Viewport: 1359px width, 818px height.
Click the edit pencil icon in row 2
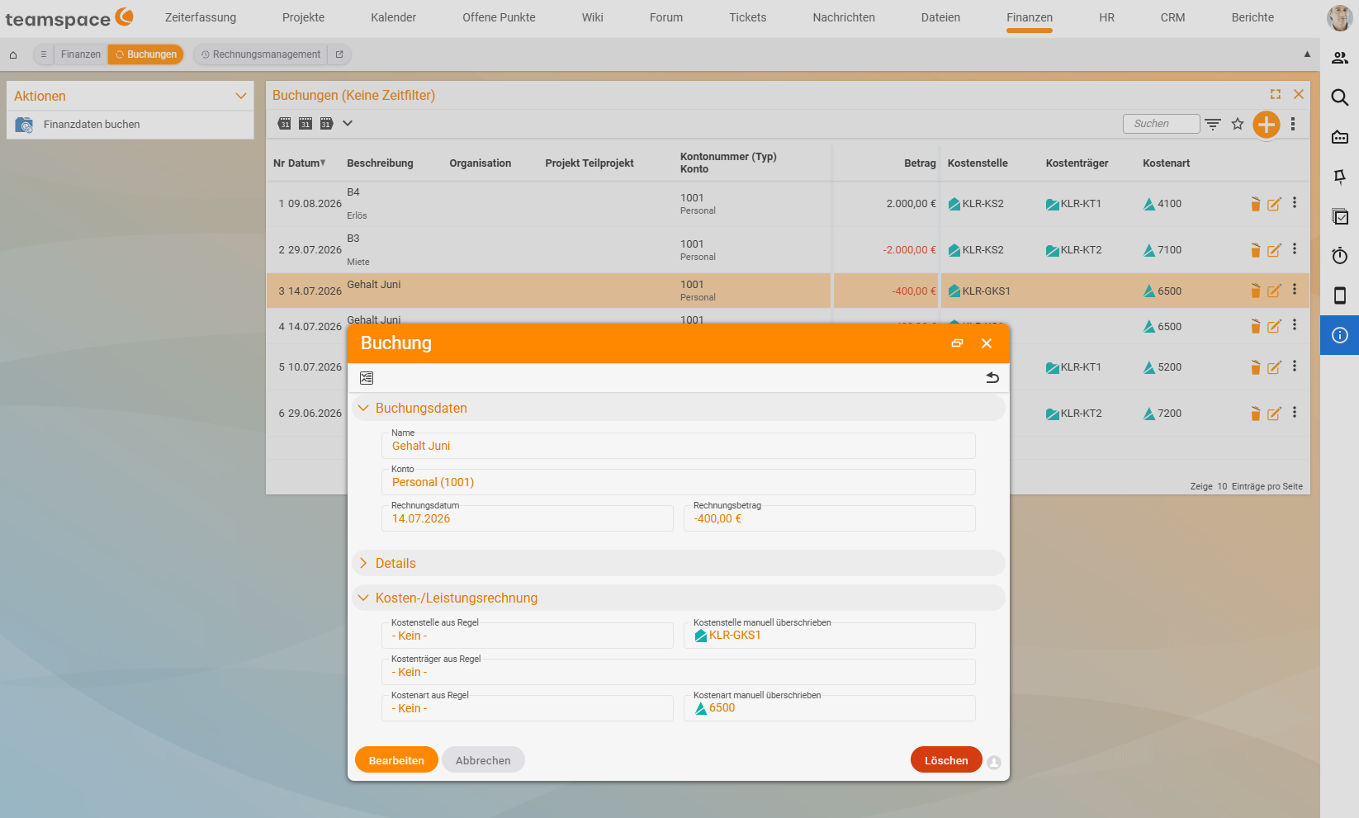pyautogui.click(x=1274, y=250)
